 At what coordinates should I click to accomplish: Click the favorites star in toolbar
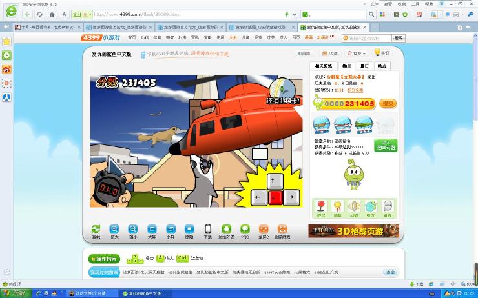(x=64, y=14)
